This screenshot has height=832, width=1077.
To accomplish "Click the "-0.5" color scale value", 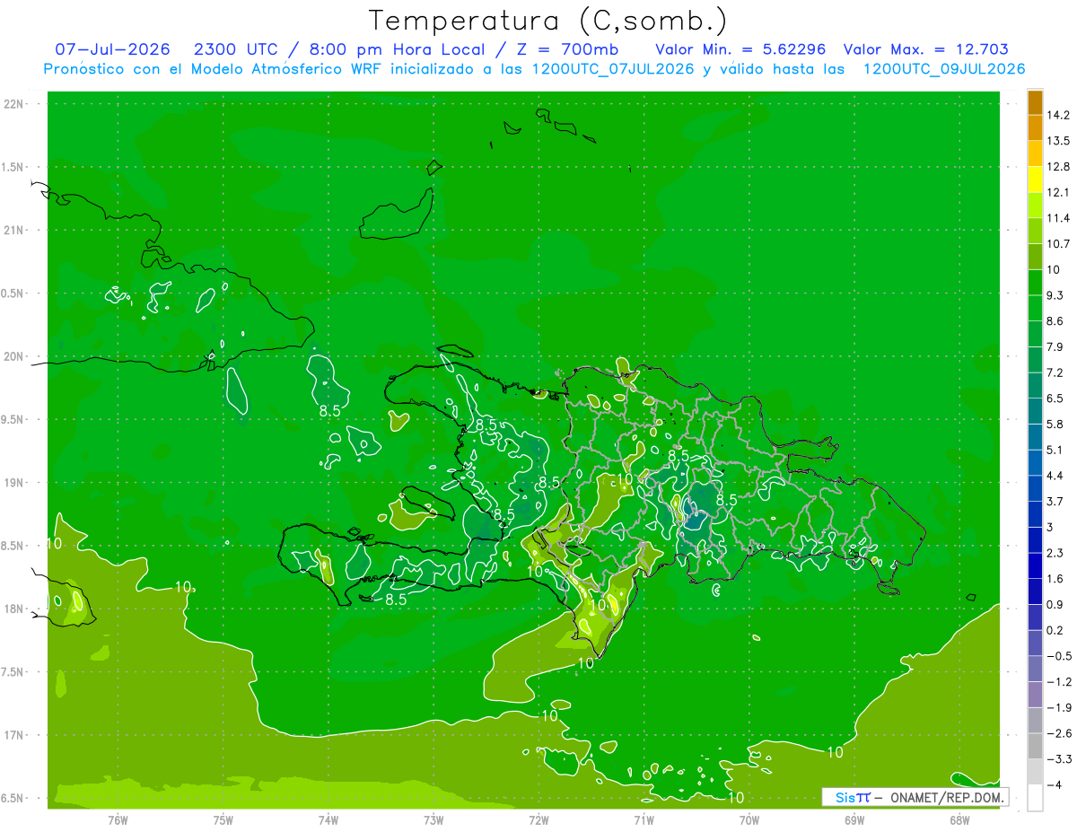I will [x=1059, y=656].
